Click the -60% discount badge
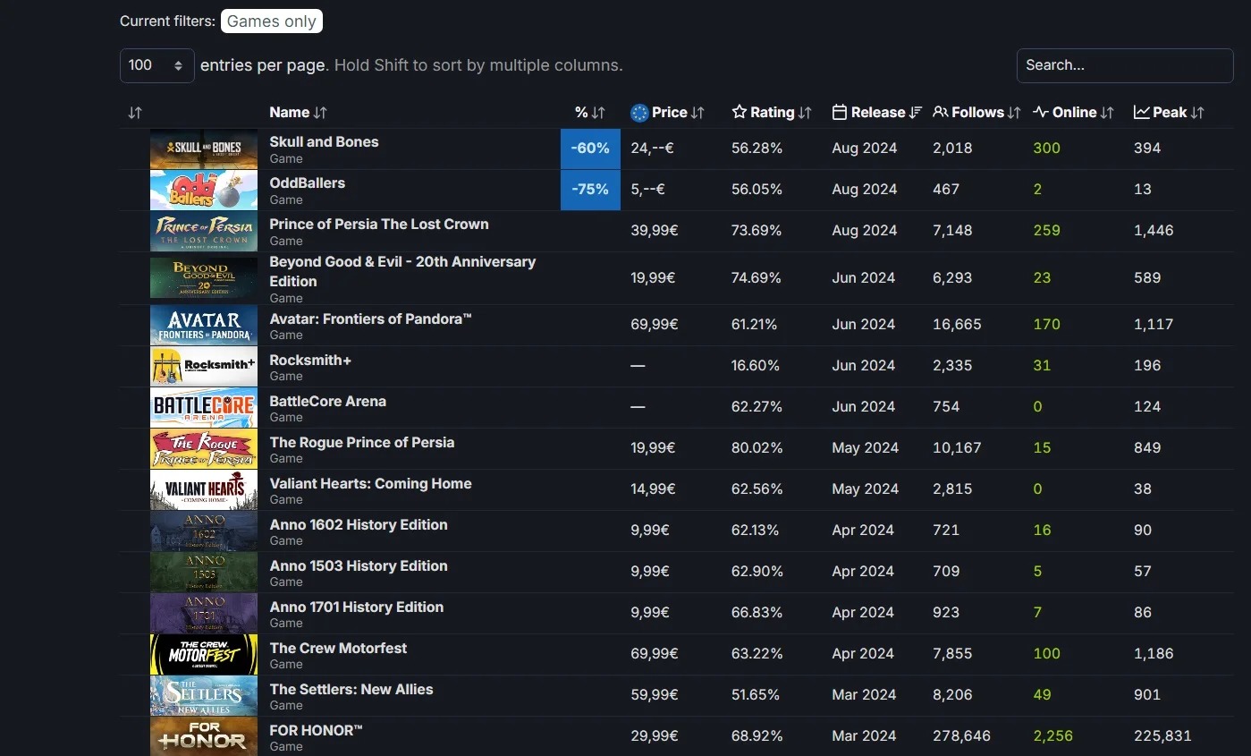The height and width of the screenshot is (756, 1251). pyautogui.click(x=590, y=149)
